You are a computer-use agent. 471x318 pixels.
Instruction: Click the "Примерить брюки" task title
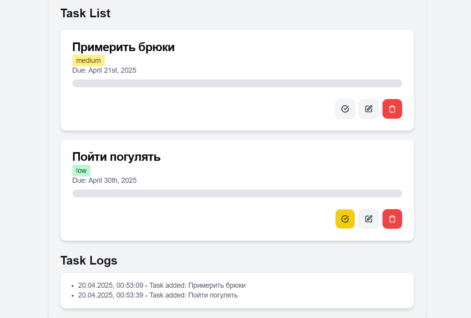tap(124, 47)
